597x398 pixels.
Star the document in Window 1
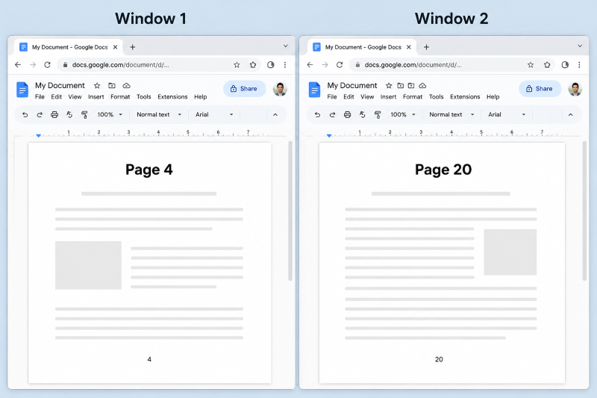(x=97, y=86)
